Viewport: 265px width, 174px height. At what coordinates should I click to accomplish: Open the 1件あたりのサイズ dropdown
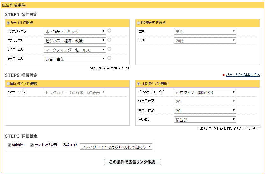[x=205, y=92]
